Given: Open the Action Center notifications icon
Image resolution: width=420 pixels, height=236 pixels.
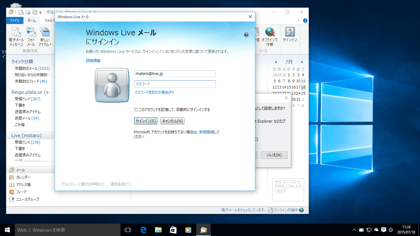Looking at the screenshot, I should coord(384,230).
